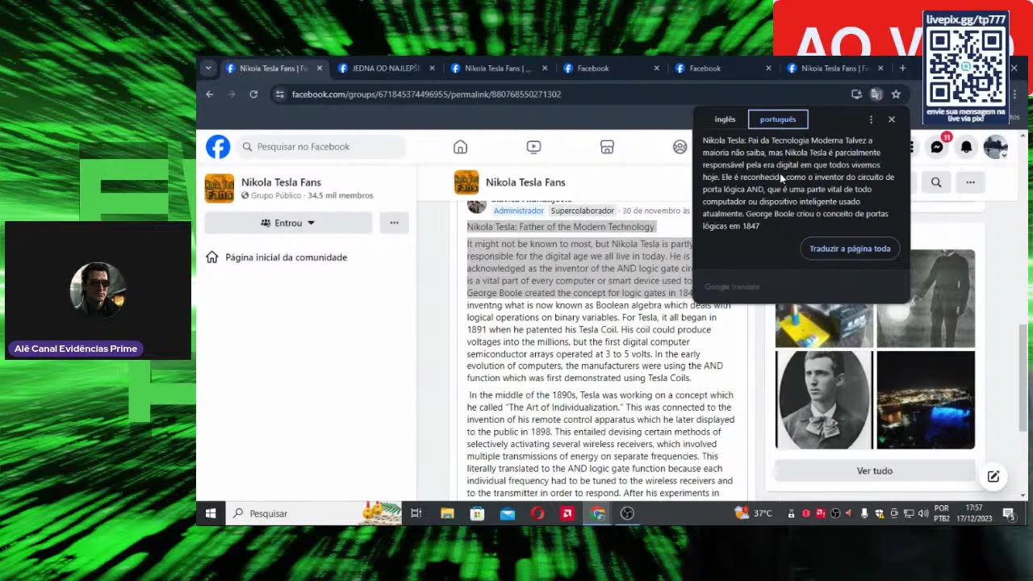Reload the page with the refresh icon
The height and width of the screenshot is (581, 1033).
[x=253, y=94]
